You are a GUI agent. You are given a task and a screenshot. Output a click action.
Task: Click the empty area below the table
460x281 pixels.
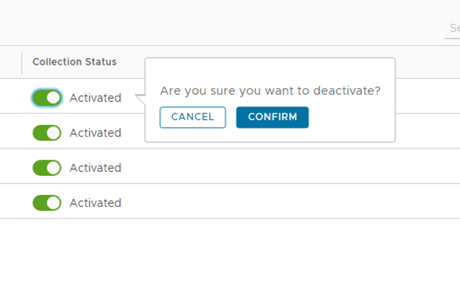225,251
